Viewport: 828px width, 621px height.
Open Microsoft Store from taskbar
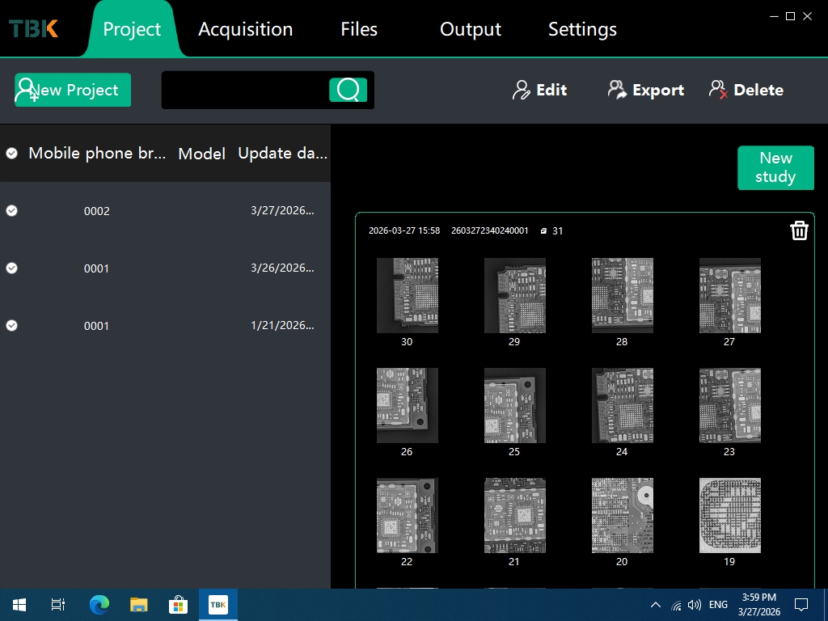pyautogui.click(x=178, y=605)
